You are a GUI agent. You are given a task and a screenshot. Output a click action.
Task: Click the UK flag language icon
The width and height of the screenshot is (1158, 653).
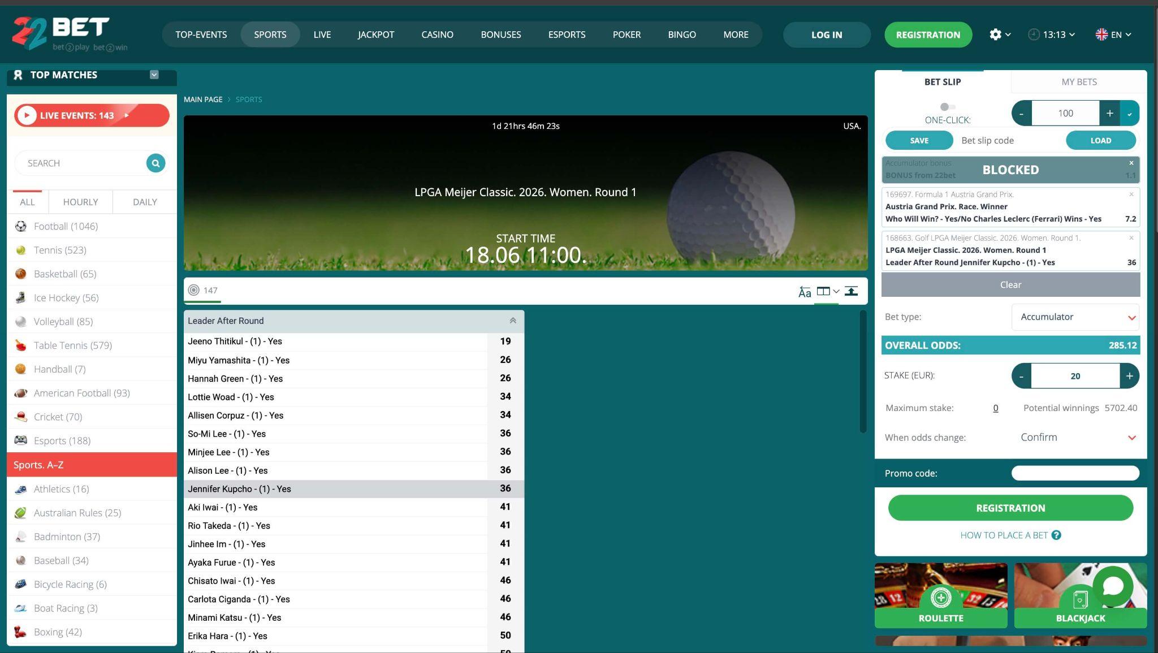click(x=1101, y=34)
